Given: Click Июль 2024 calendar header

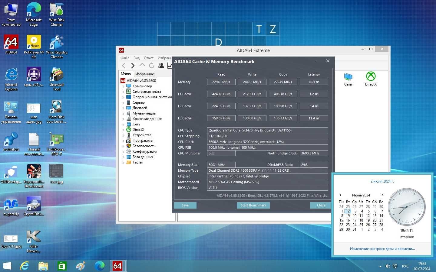Looking at the screenshot, I should point(361,195).
